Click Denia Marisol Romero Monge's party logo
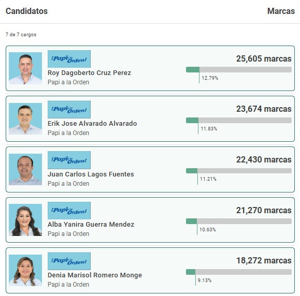Viewport: 300px width, 296px height. click(69, 261)
